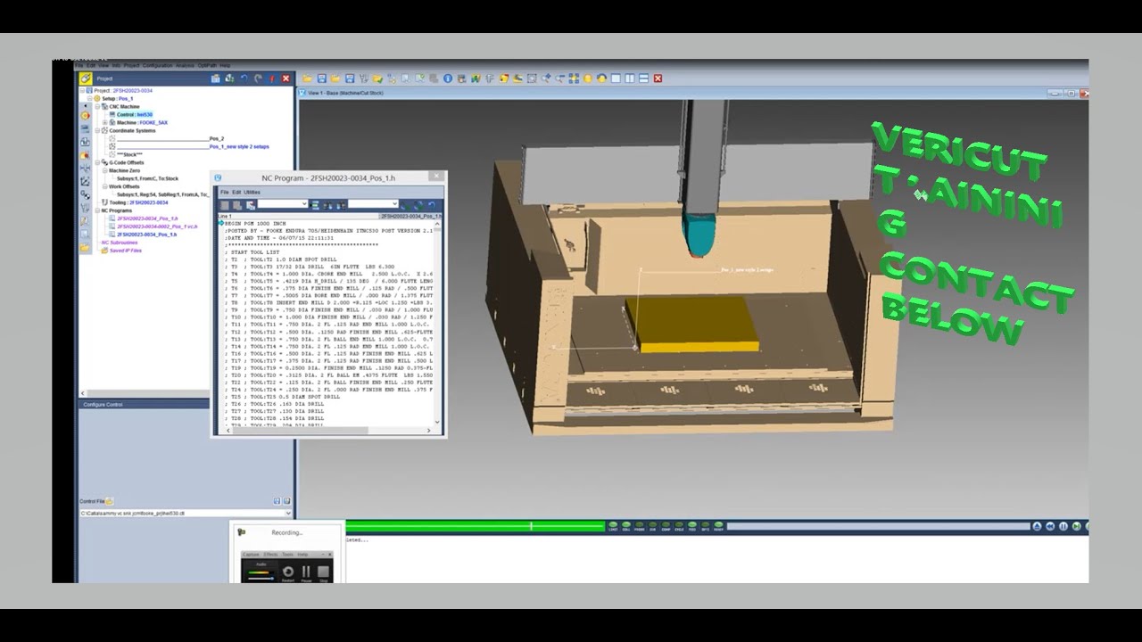Collapse the G-Code Offsets tree node

[98, 162]
